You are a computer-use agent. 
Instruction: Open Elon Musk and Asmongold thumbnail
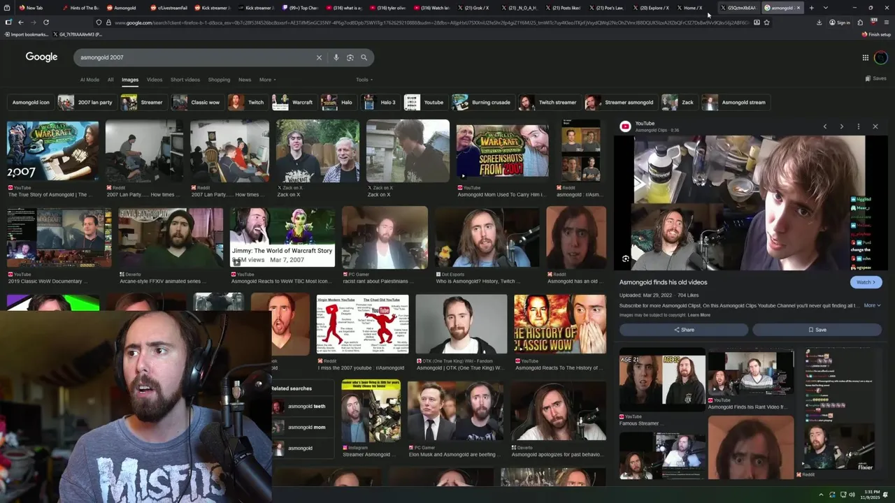[455, 411]
